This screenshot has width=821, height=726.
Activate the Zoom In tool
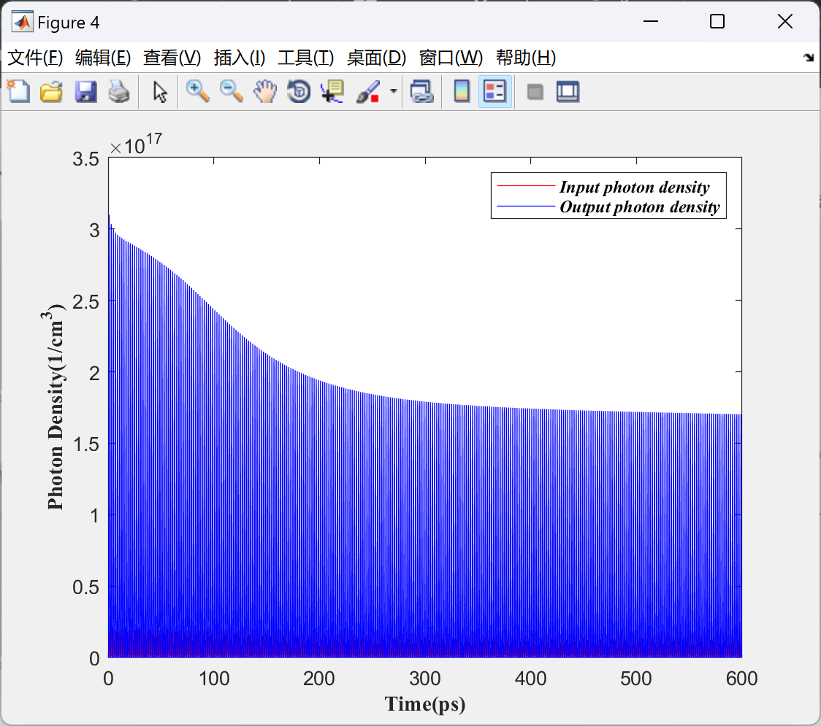click(x=198, y=91)
